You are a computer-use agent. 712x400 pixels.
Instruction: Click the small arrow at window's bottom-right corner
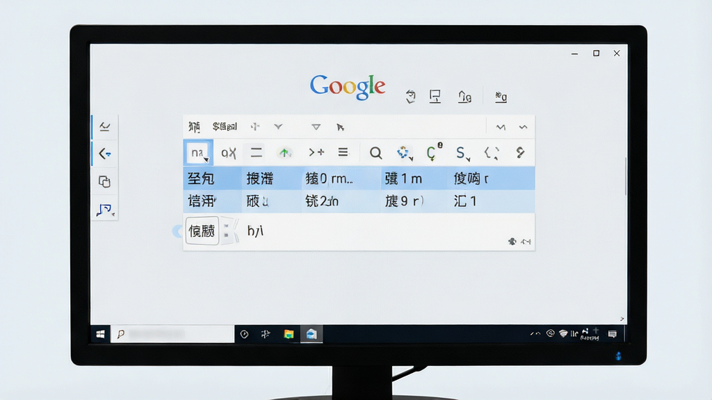click(x=622, y=319)
